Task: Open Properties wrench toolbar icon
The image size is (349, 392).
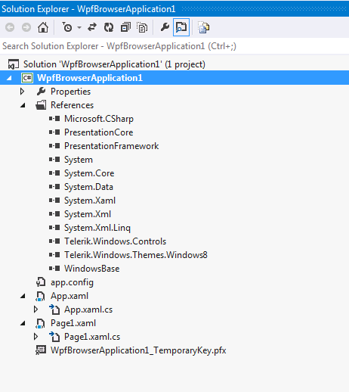Action: click(x=165, y=27)
